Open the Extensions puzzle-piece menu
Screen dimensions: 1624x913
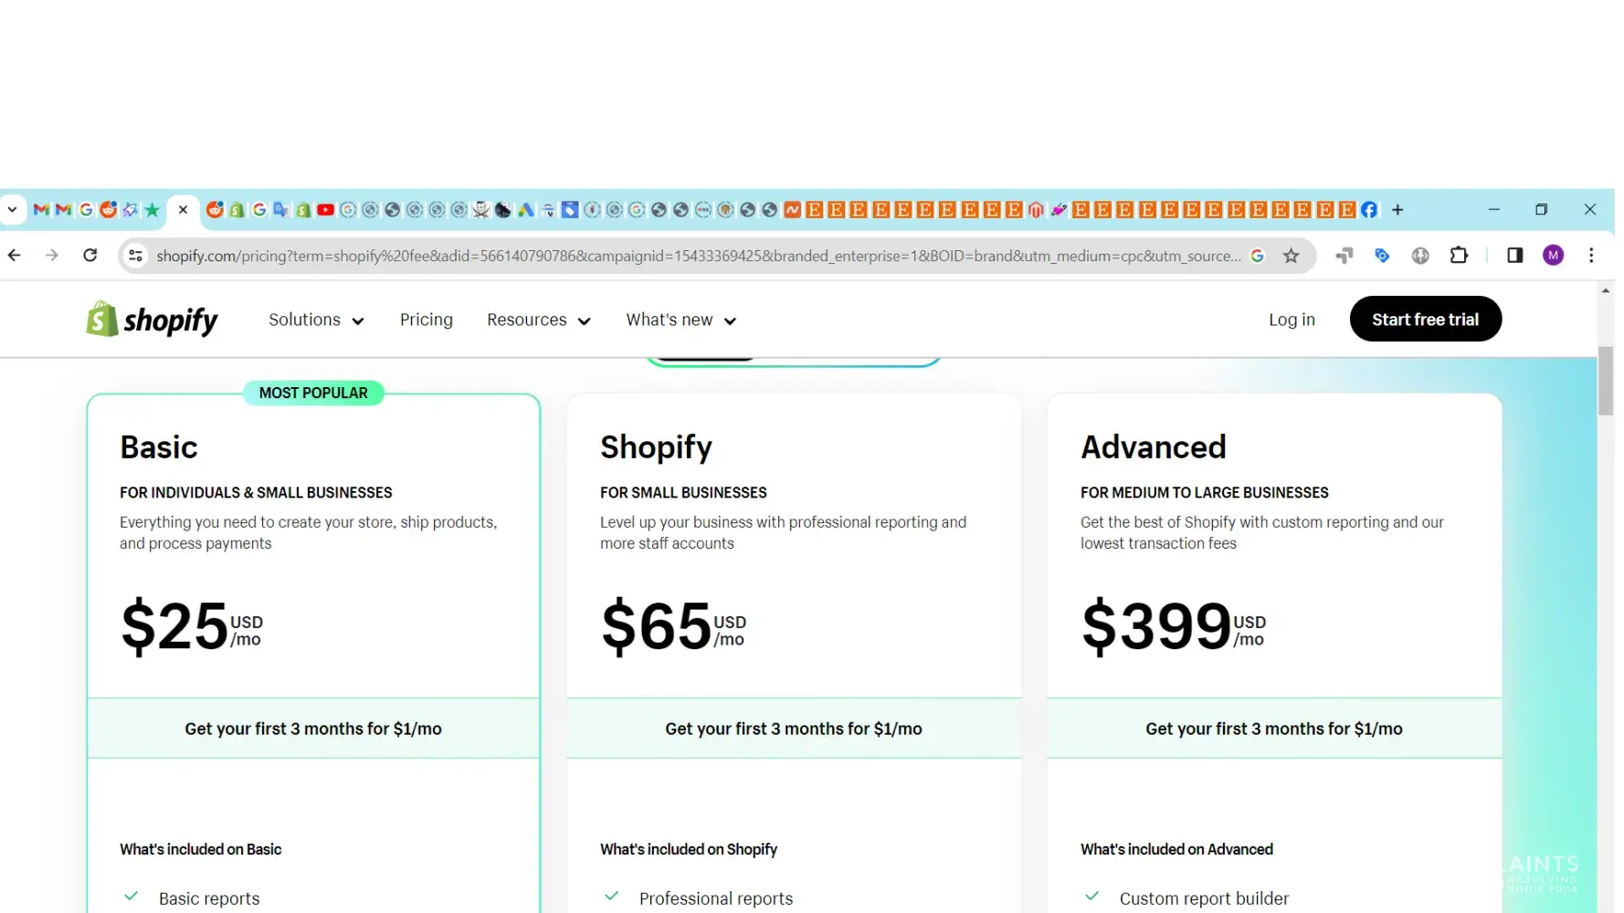1459,256
